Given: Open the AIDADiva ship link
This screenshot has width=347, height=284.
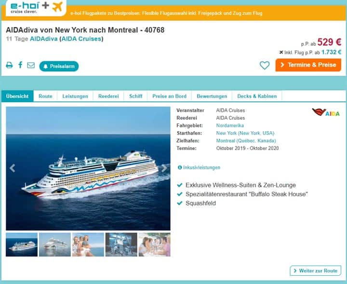Looking at the screenshot, I should pyautogui.click(x=43, y=39).
